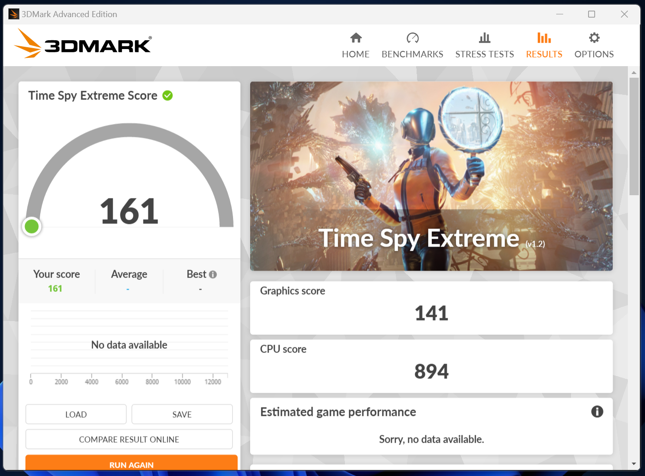This screenshot has width=645, height=476.
Task: Click the SAVE button
Action: click(182, 414)
